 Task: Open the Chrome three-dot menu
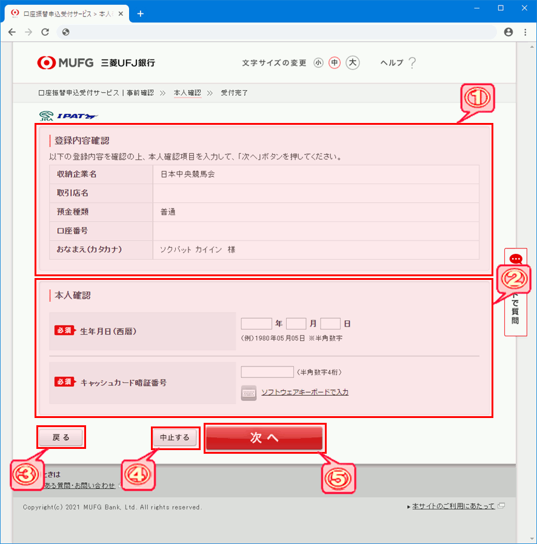click(x=524, y=32)
